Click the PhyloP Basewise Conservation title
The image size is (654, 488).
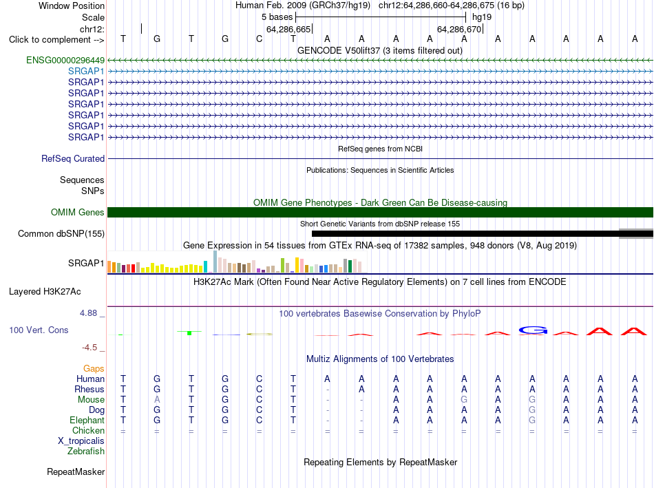click(x=380, y=314)
